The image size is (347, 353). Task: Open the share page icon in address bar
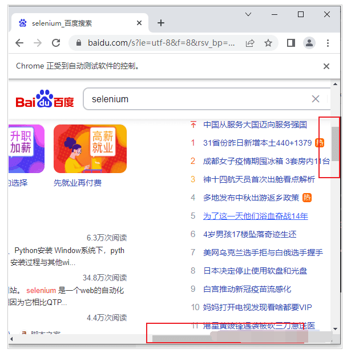(x=250, y=43)
